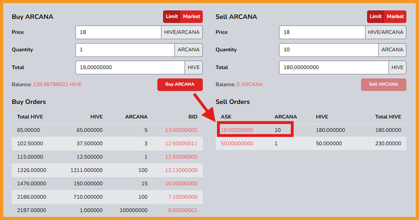
Task: Click the Buy ARCANA price input field
Action: 118,32
